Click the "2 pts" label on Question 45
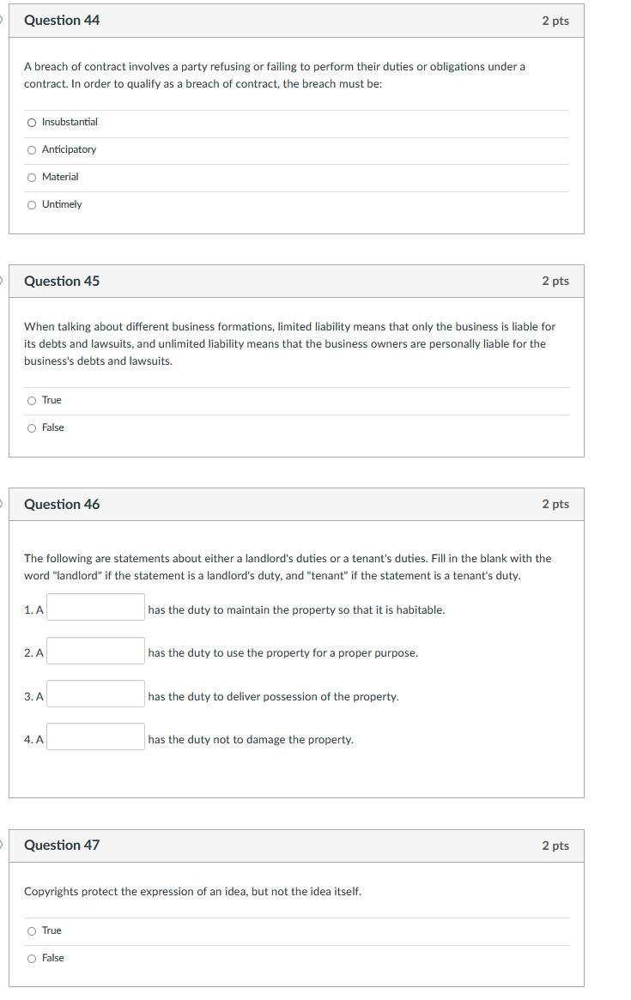The height and width of the screenshot is (1000, 631). (x=556, y=281)
